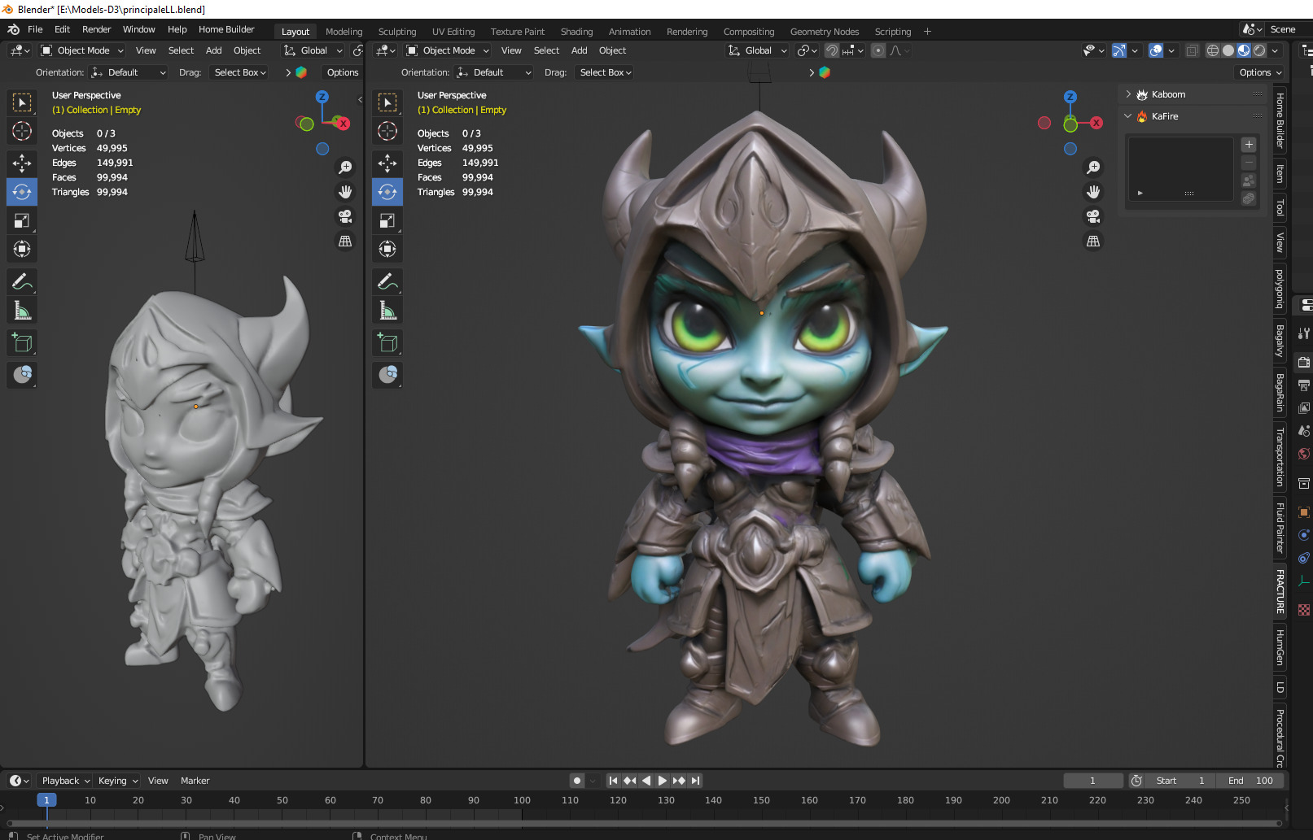Play the animation forward
The height and width of the screenshot is (840, 1313).
pos(663,781)
